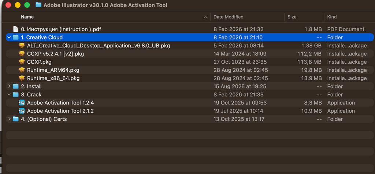
Task: Click the app icon of Adobe Activation Tool 1.2.4
Action: [x=22, y=103]
